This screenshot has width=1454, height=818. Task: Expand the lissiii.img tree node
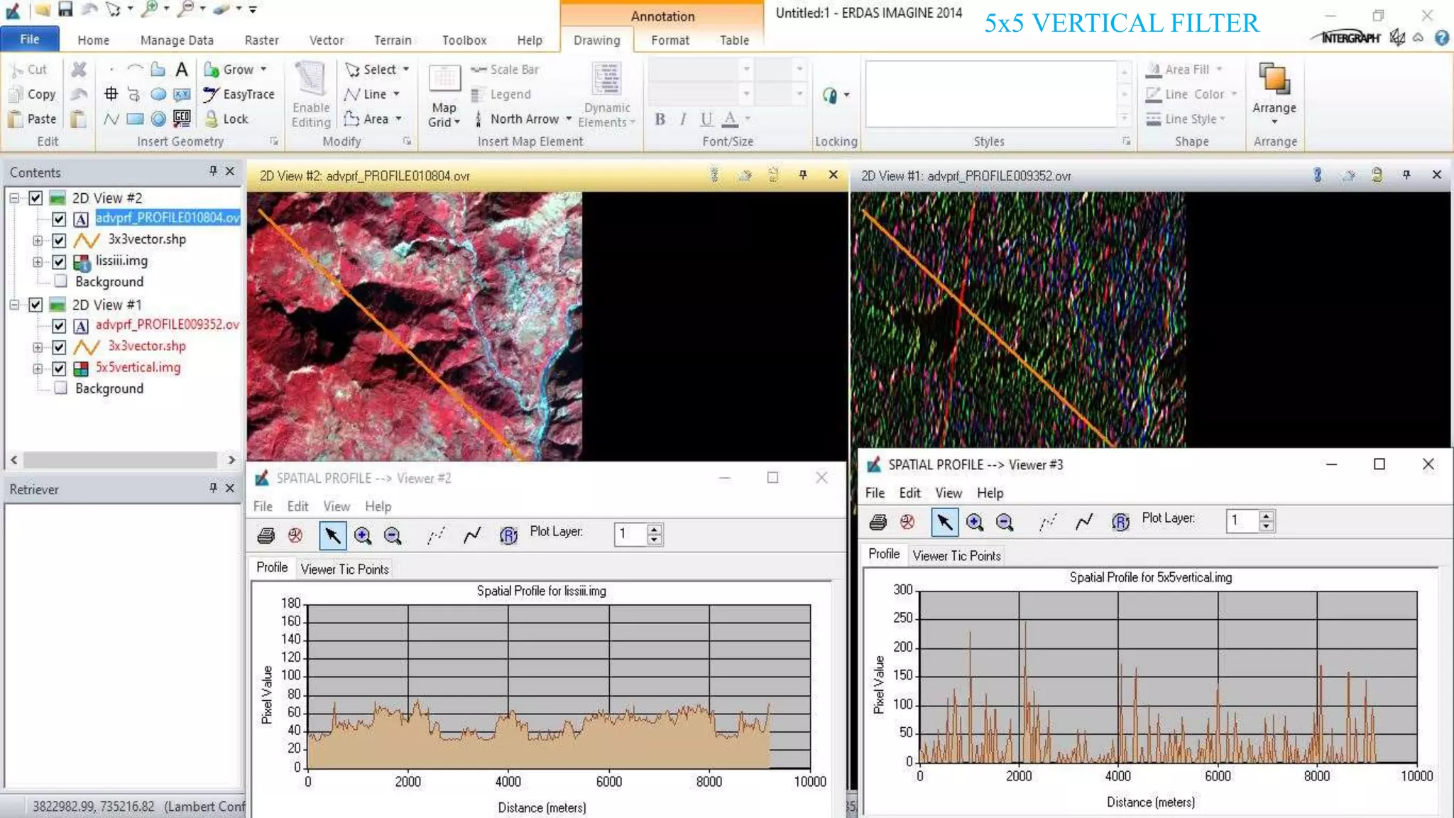tap(38, 261)
